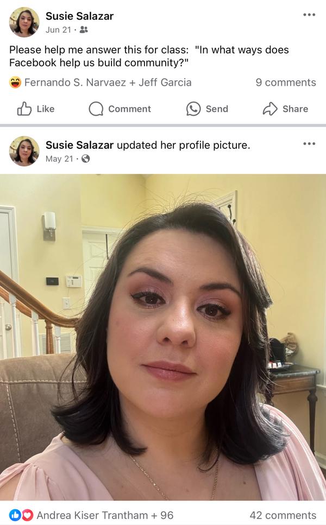This screenshot has width=326, height=525.
Task: Tap the Like thumbs-up icon
Action: [24, 109]
